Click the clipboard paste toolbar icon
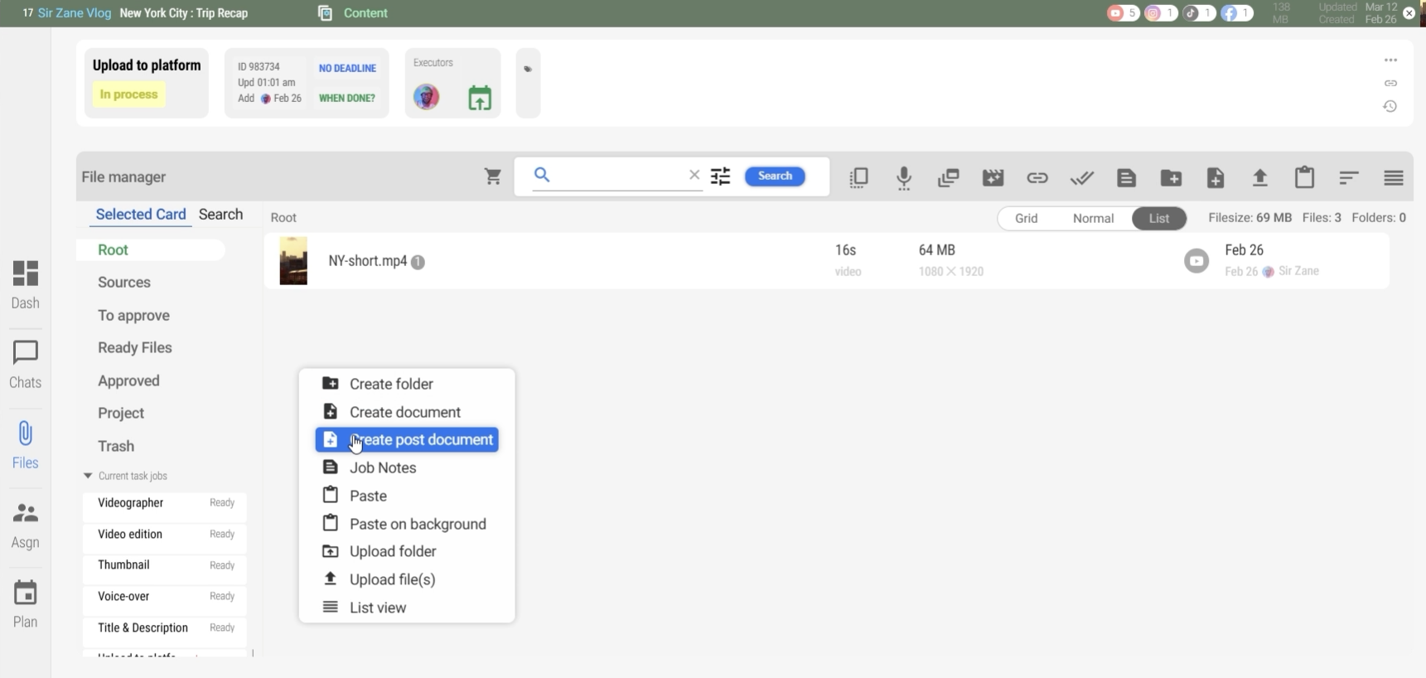The height and width of the screenshot is (678, 1426). (x=1304, y=177)
